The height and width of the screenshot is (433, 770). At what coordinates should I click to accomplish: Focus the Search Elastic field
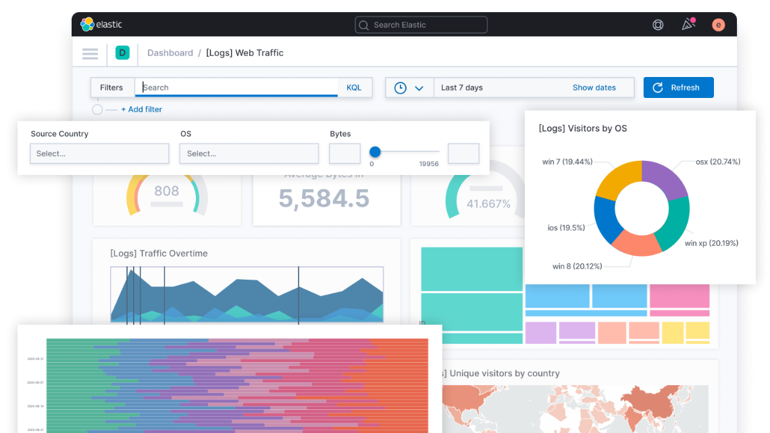pyautogui.click(x=421, y=25)
